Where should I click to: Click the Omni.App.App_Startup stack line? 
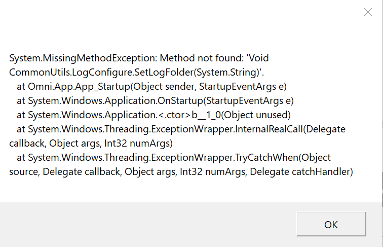(151, 87)
